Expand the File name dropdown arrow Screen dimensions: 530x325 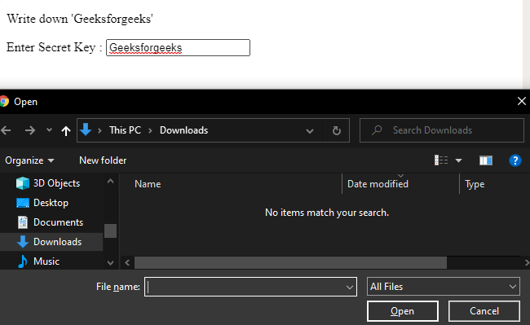point(350,288)
